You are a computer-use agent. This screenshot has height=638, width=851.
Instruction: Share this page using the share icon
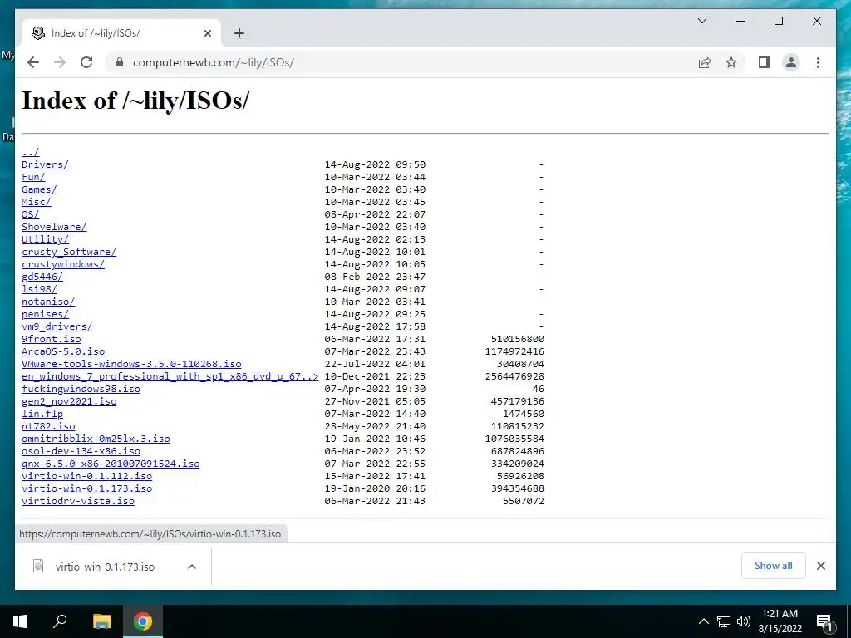pyautogui.click(x=705, y=62)
